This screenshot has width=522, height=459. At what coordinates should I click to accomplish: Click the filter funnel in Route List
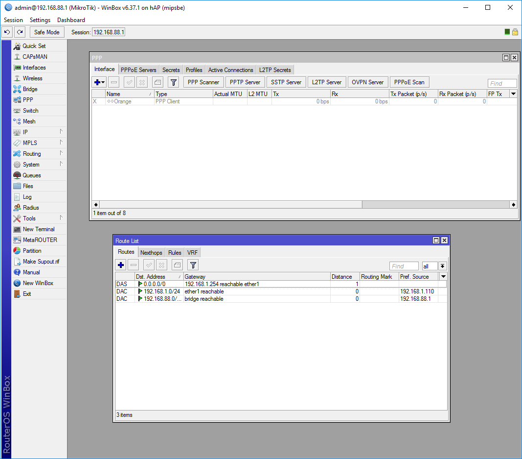point(193,266)
